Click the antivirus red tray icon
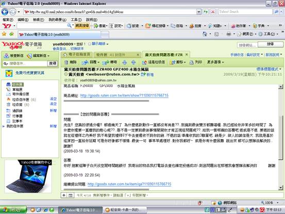Screen dimensions: 285x214 [x=262, y=210]
